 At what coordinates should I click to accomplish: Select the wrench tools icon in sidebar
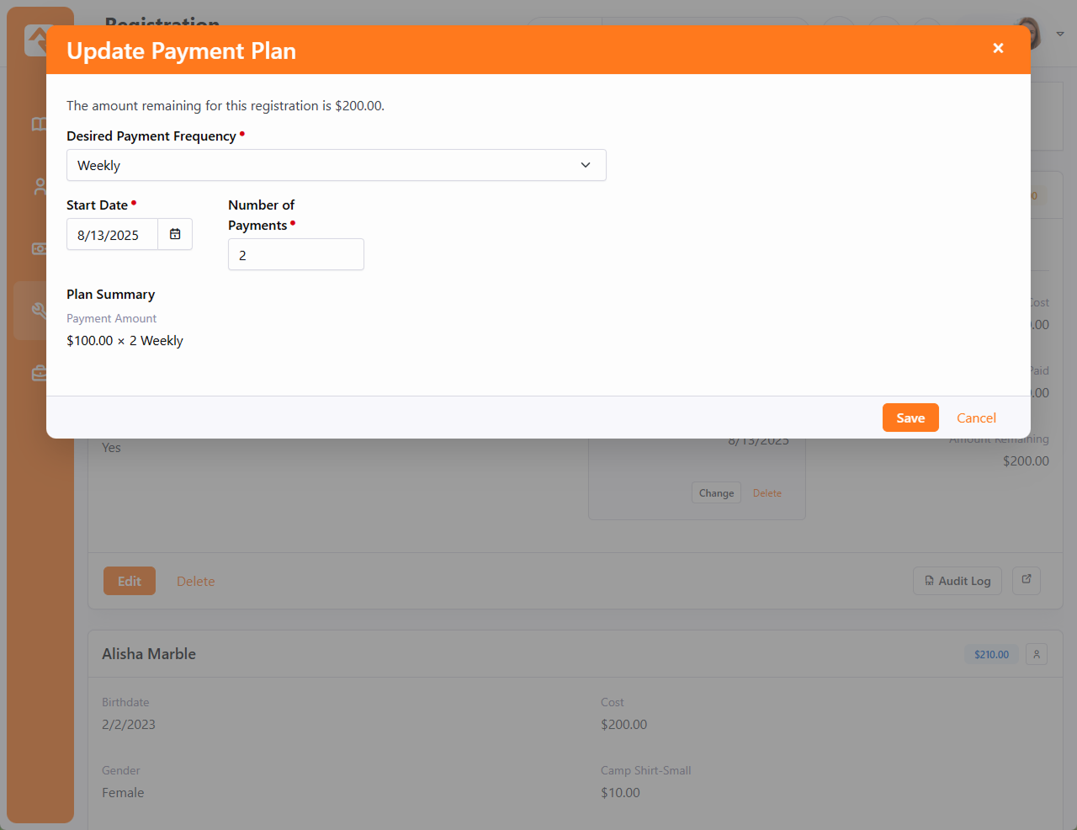pos(39,311)
